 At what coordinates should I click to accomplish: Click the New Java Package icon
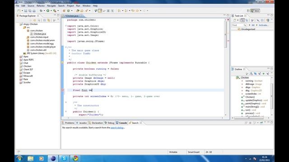(x=64, y=11)
